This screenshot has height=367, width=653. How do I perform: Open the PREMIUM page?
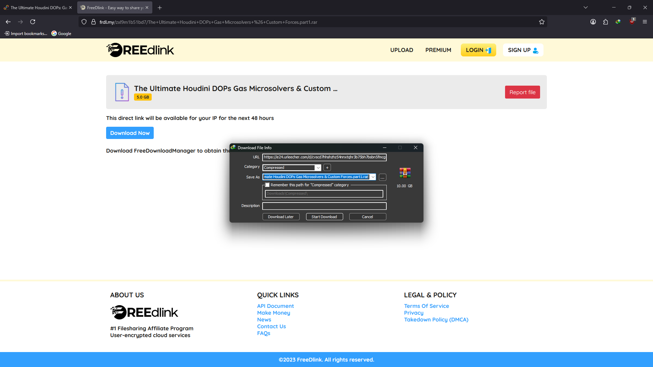(x=438, y=50)
